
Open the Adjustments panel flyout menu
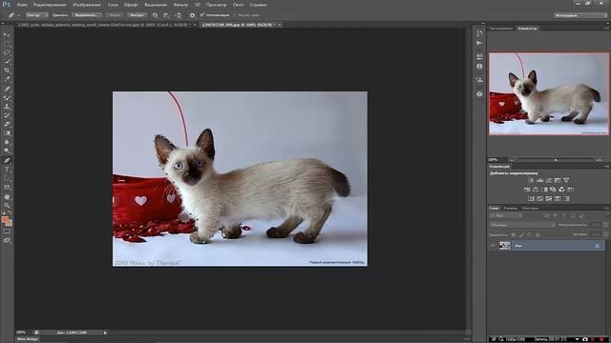[606, 166]
